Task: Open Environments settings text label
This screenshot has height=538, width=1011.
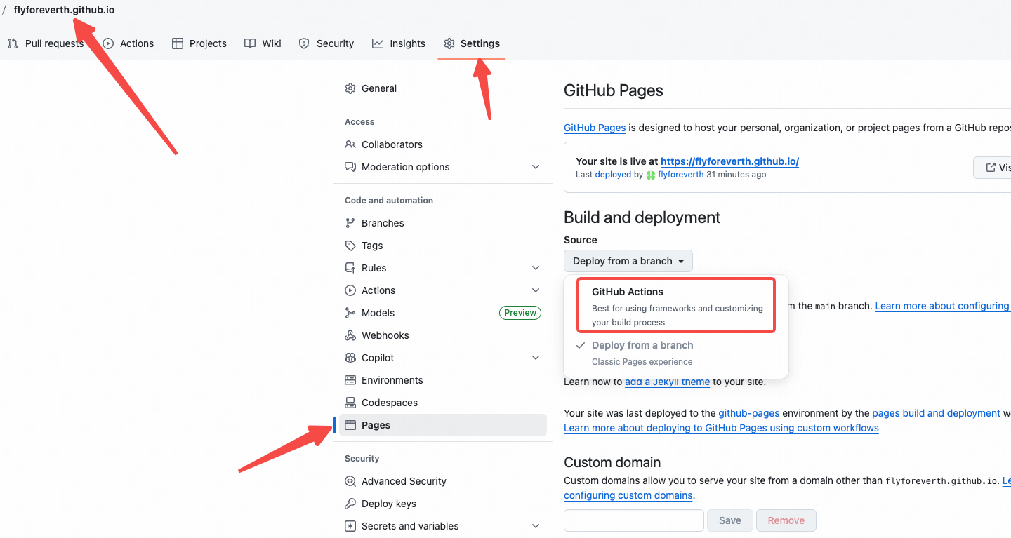Action: [392, 380]
